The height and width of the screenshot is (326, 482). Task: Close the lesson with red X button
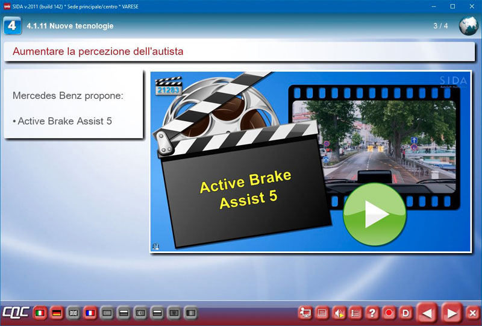click(x=472, y=313)
